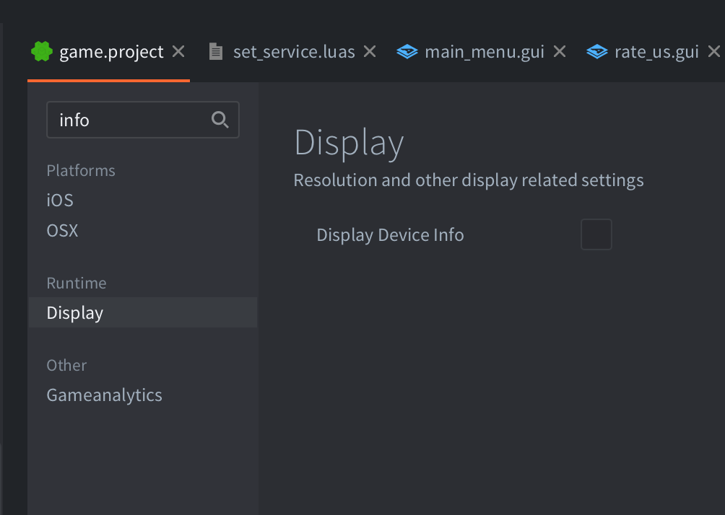
Task: Open the main_menu.gui tab
Action: (484, 52)
